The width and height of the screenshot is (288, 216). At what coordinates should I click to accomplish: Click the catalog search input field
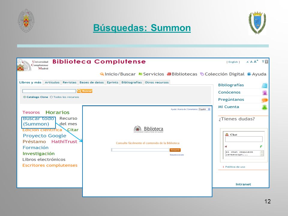point(49,91)
